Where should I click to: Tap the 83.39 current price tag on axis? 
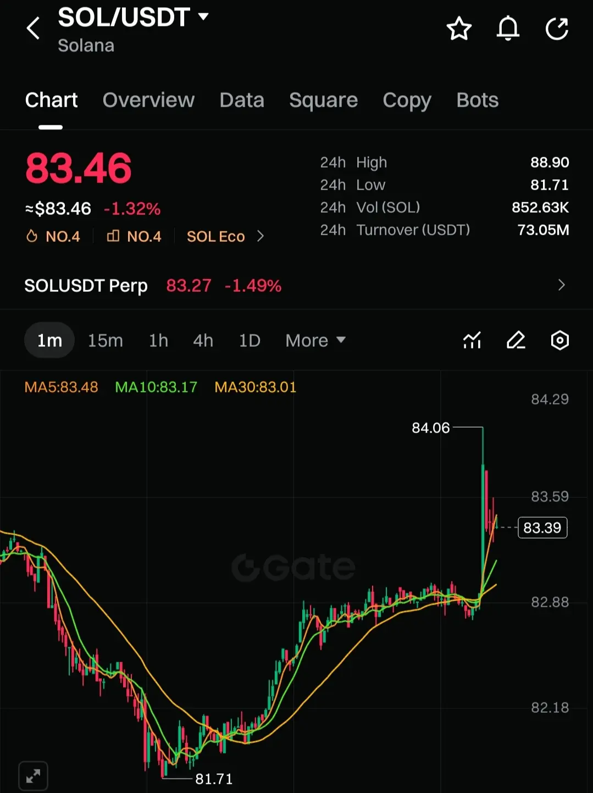[x=542, y=528]
